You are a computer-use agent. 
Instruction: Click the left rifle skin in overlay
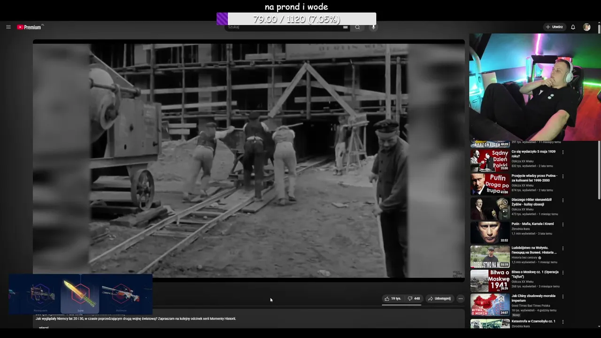(x=40, y=293)
